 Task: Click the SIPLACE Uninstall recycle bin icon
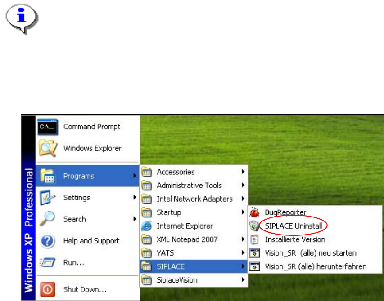click(x=254, y=226)
